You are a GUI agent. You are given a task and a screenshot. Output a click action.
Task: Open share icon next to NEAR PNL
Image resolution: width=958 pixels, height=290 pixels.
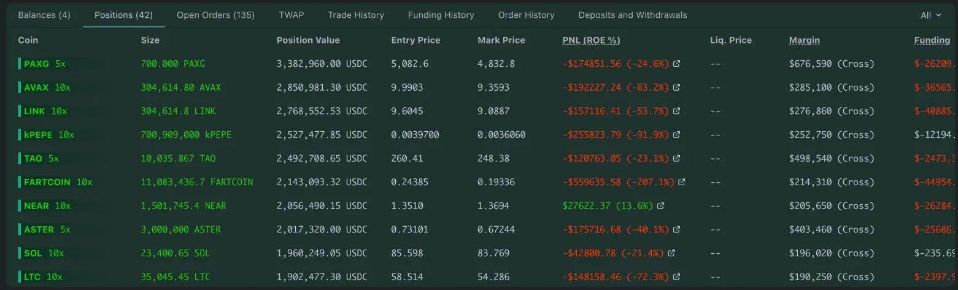660,206
